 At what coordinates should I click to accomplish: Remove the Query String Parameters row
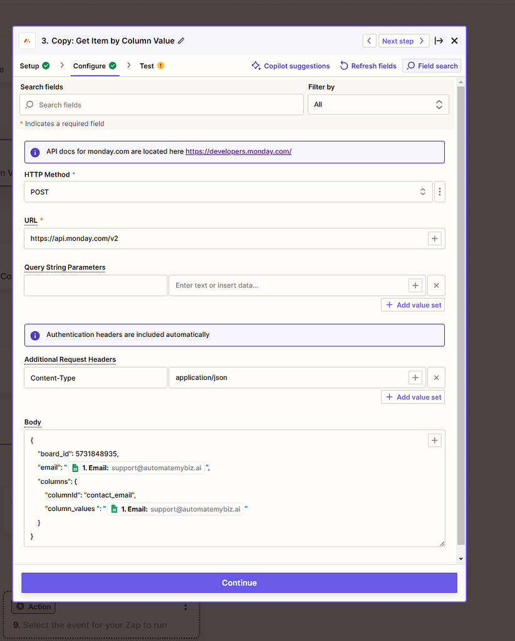pos(436,285)
